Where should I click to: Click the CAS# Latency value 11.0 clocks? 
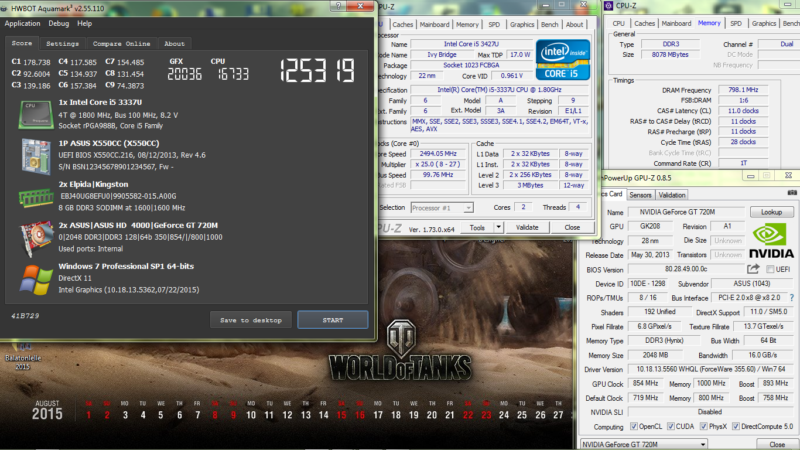[x=743, y=111]
